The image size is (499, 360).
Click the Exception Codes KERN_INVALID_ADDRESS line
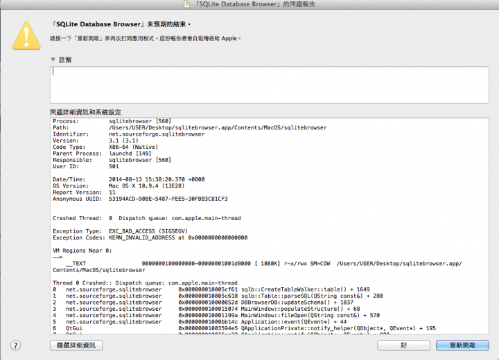pyautogui.click(x=150, y=237)
